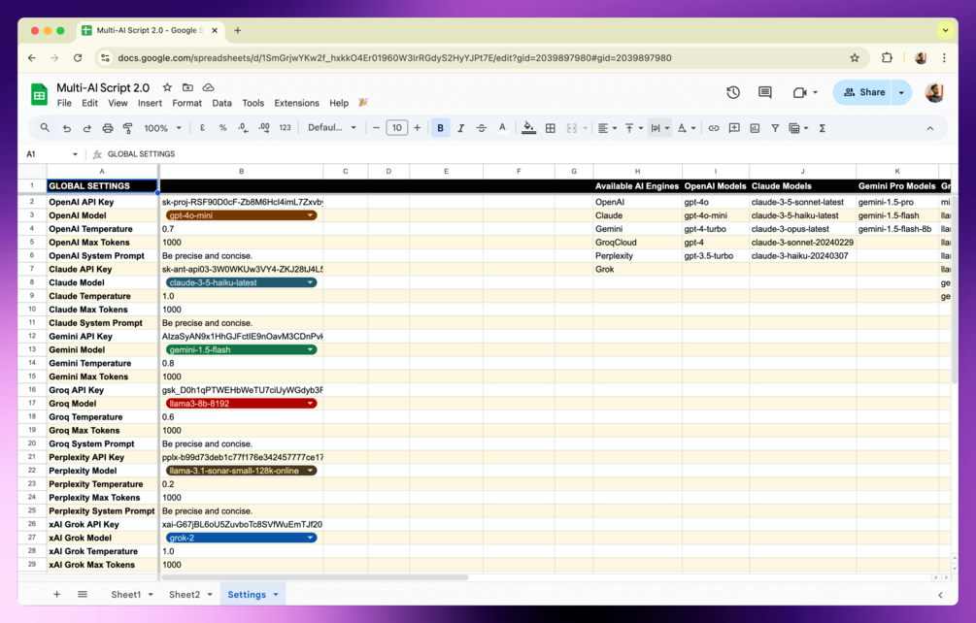
Task: Click the search menus magnifier icon
Action: 45,128
